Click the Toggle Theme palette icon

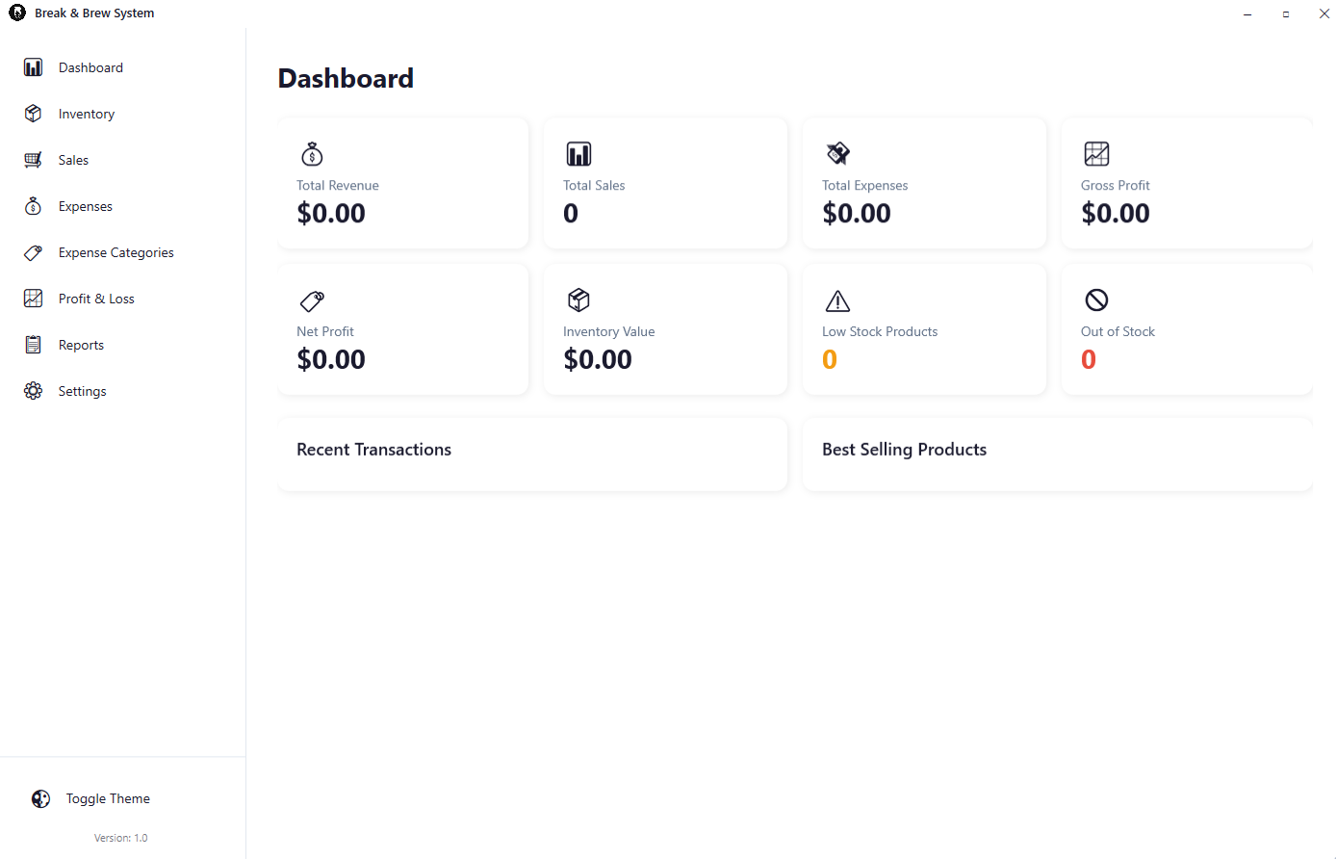[x=40, y=798]
